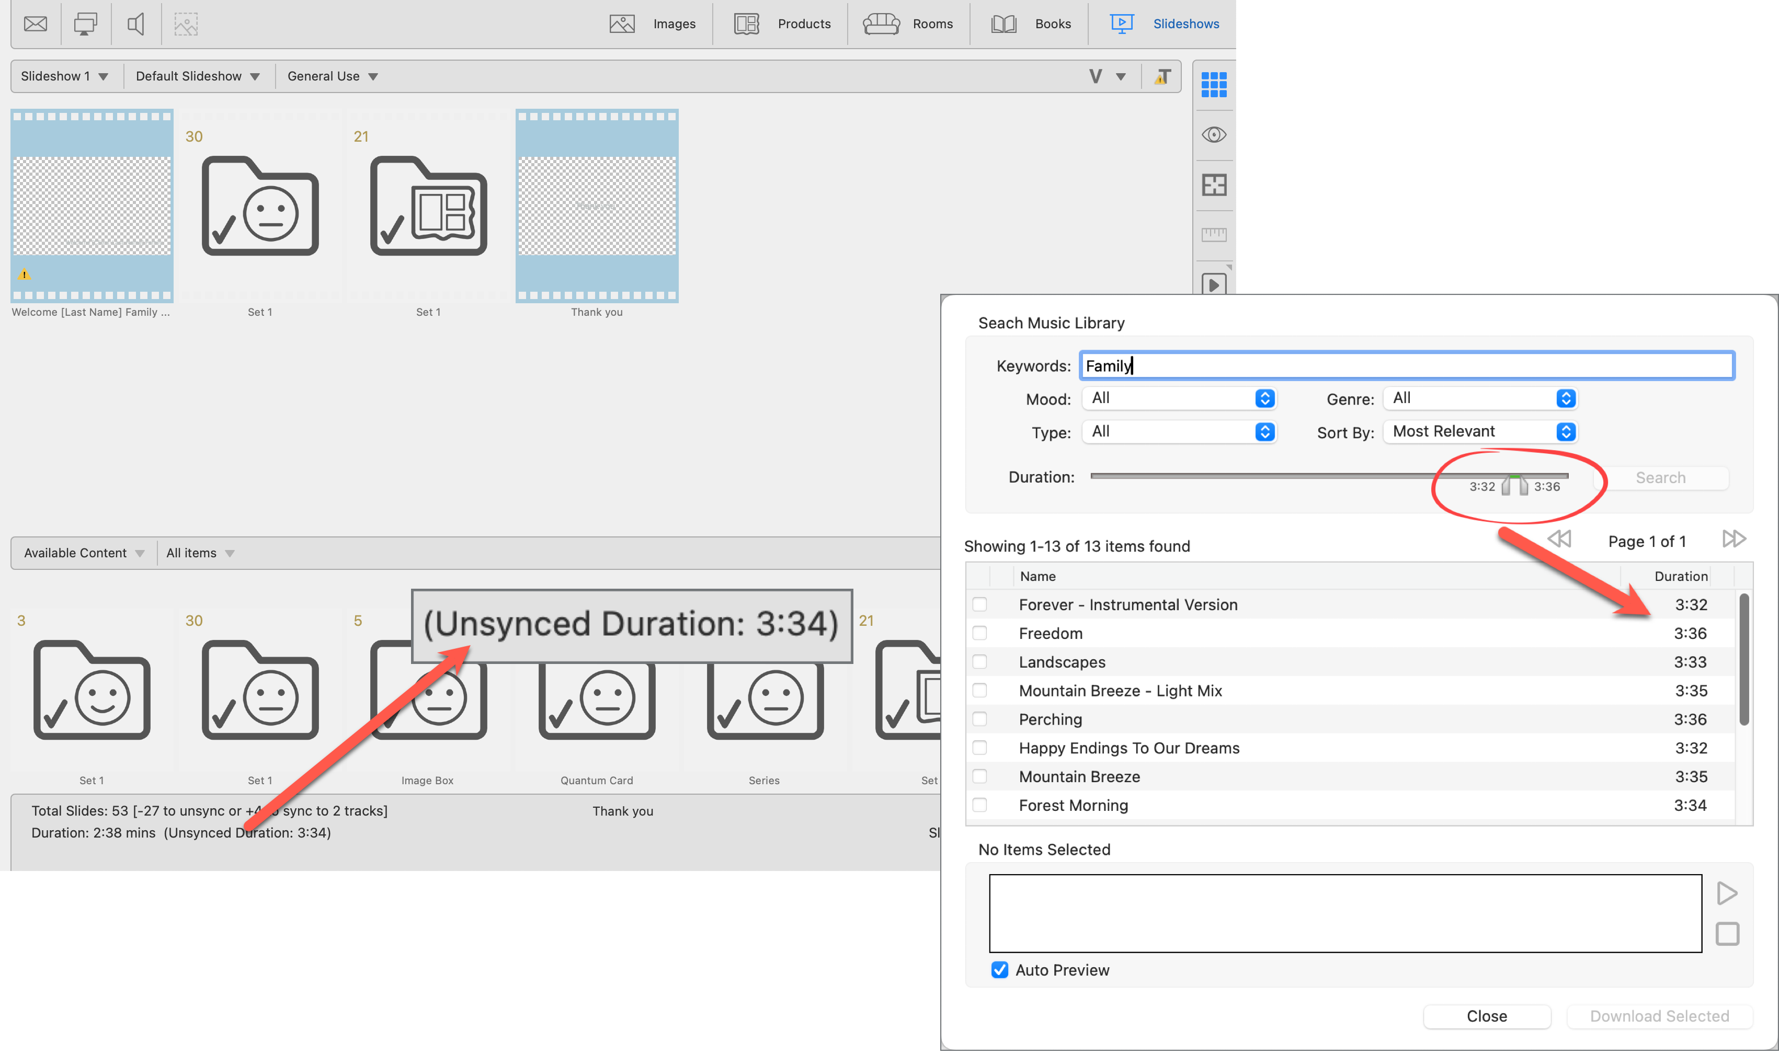This screenshot has width=1779, height=1054.
Task: Open the Sort By Most Relevant dropdown
Action: [1480, 432]
